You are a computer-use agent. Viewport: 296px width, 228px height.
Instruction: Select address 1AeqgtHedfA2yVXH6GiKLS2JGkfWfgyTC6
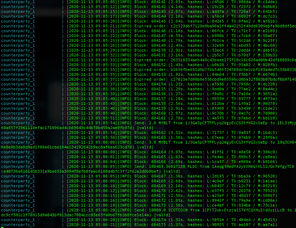[253, 166]
